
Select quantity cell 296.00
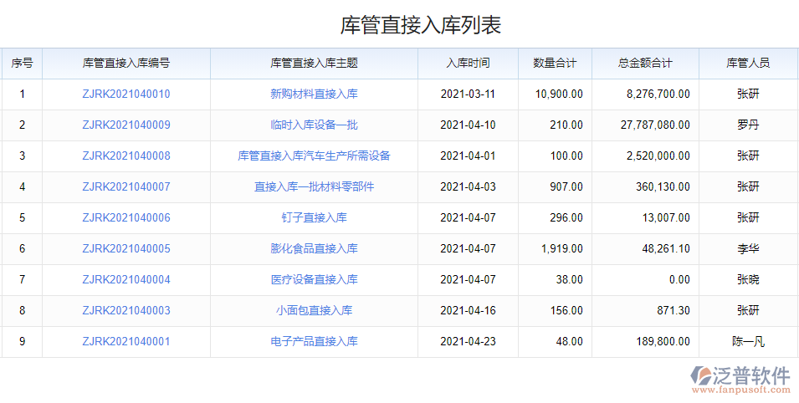pos(555,218)
